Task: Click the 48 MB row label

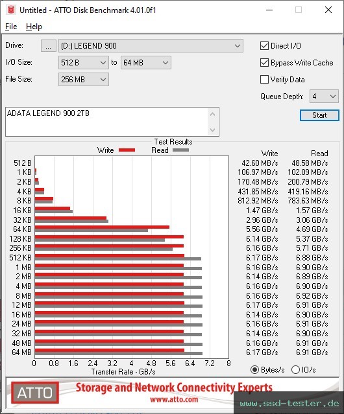Action: pyautogui.click(x=21, y=343)
